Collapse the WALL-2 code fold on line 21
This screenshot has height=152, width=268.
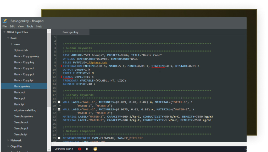click(59, 109)
